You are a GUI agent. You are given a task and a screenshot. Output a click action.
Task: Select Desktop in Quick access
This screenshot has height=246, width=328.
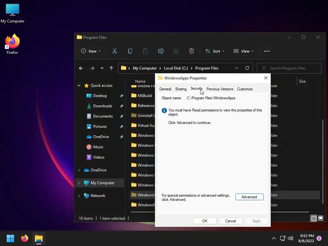coord(100,96)
